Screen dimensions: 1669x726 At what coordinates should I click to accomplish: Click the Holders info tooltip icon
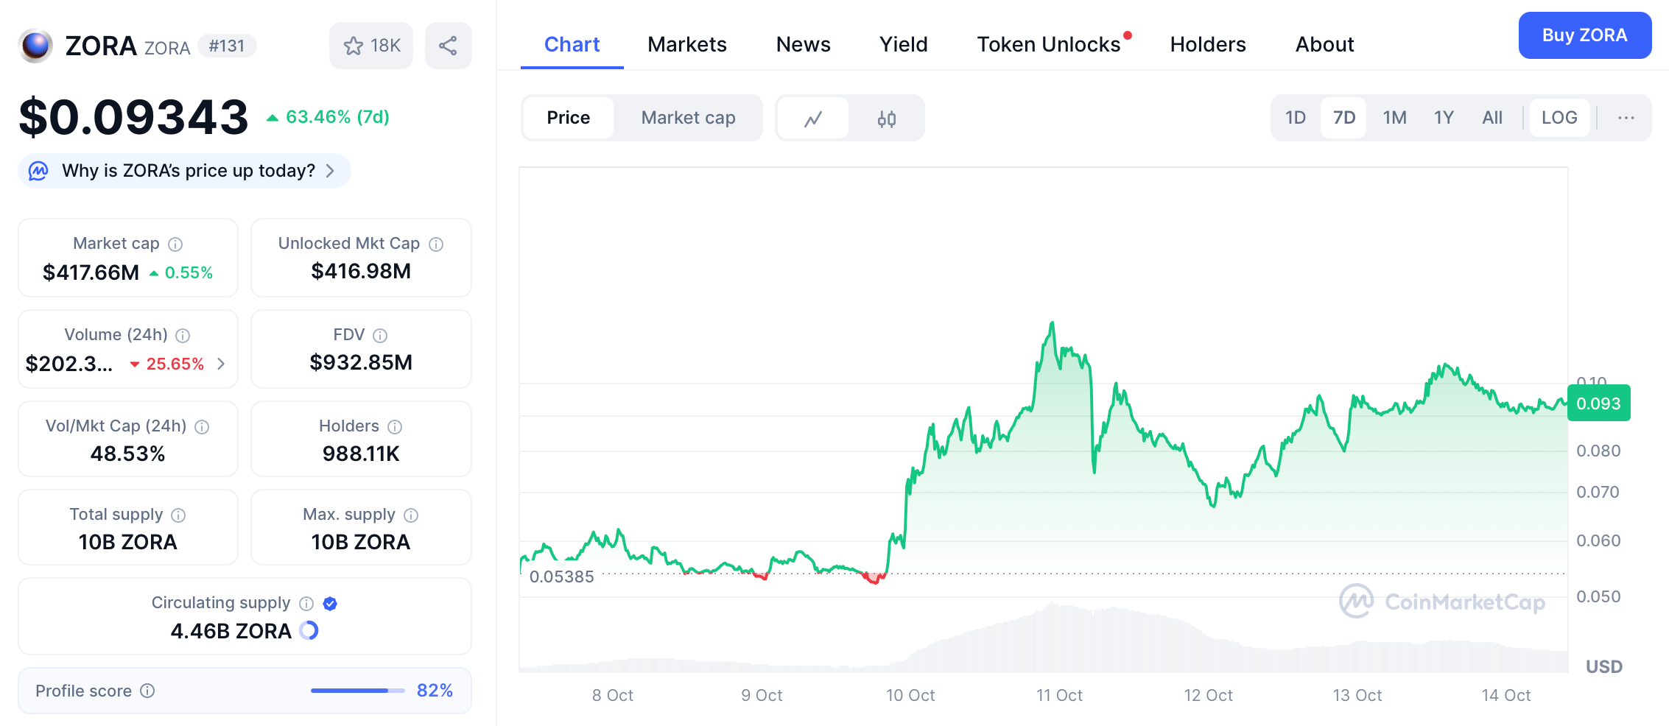pos(395,426)
